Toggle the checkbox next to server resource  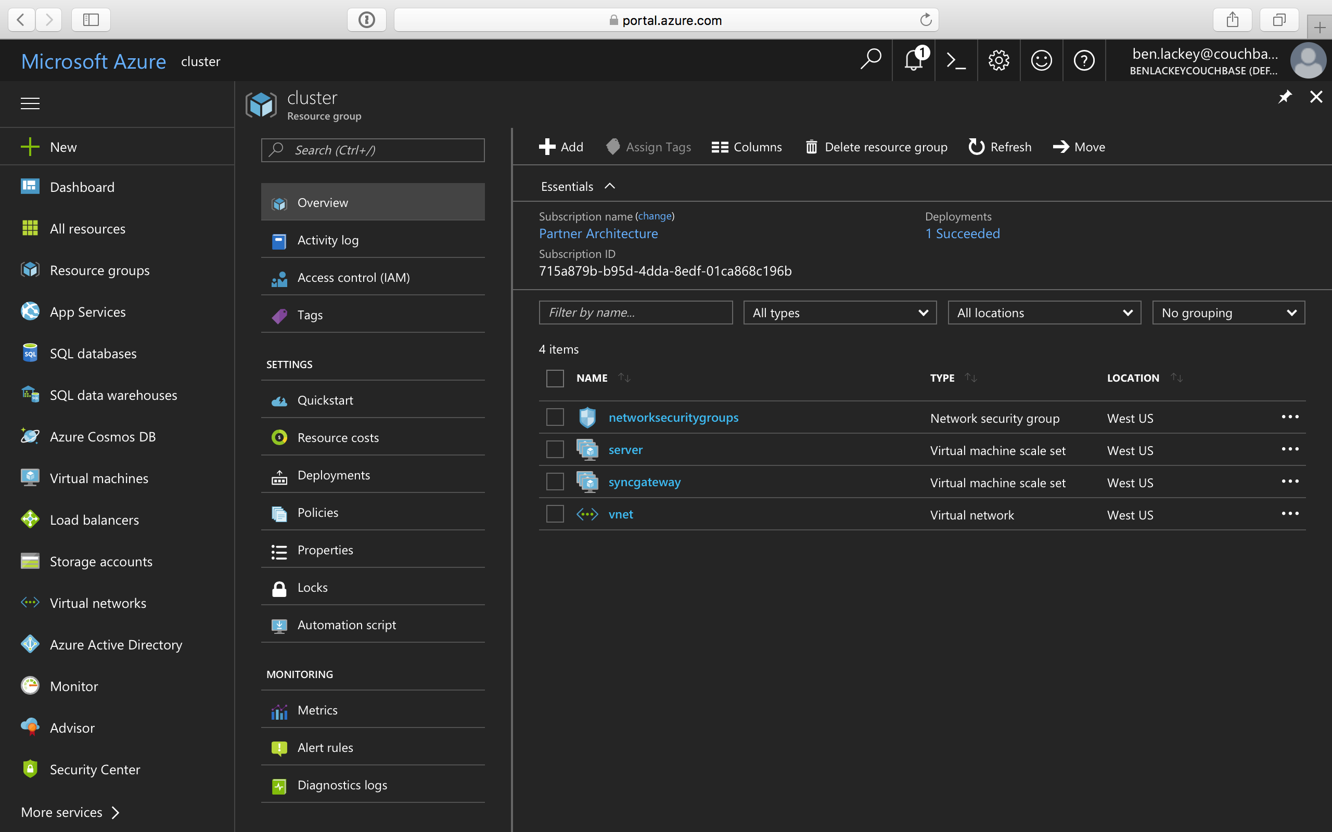(554, 449)
